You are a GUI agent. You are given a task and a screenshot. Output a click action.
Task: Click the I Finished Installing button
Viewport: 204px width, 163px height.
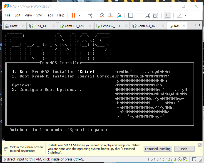[x=158, y=149]
